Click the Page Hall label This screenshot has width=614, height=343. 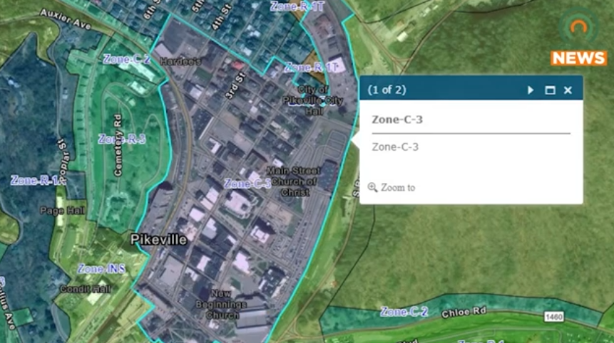pyautogui.click(x=62, y=211)
